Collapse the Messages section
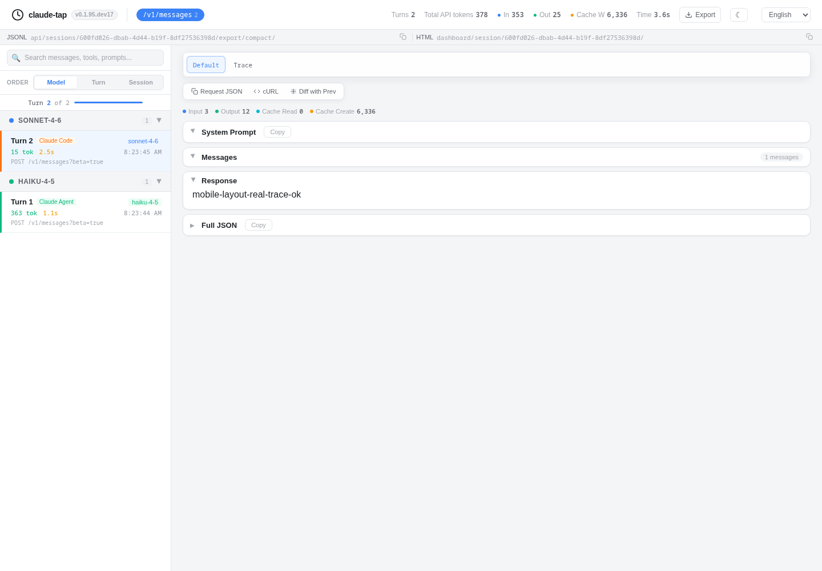Viewport: 822px width, 571px height. click(x=192, y=157)
